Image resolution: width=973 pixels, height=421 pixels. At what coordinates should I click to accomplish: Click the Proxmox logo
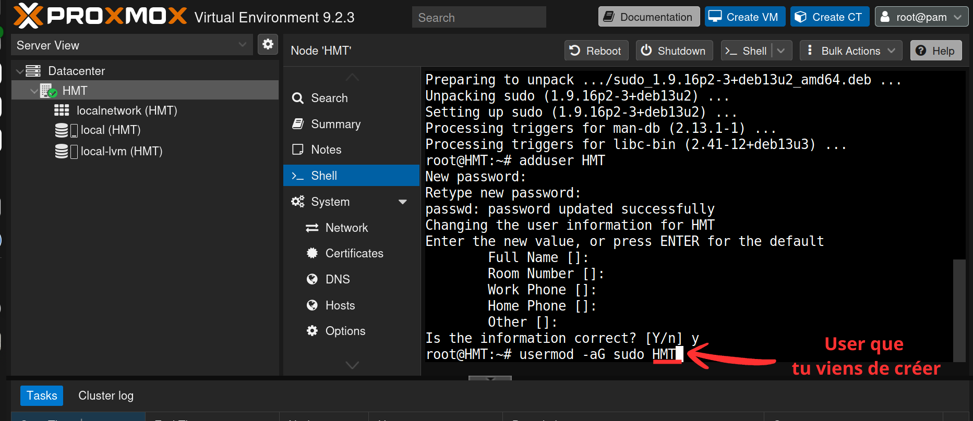tap(100, 16)
